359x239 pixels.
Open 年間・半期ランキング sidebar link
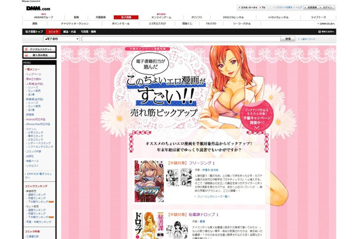click(39, 222)
